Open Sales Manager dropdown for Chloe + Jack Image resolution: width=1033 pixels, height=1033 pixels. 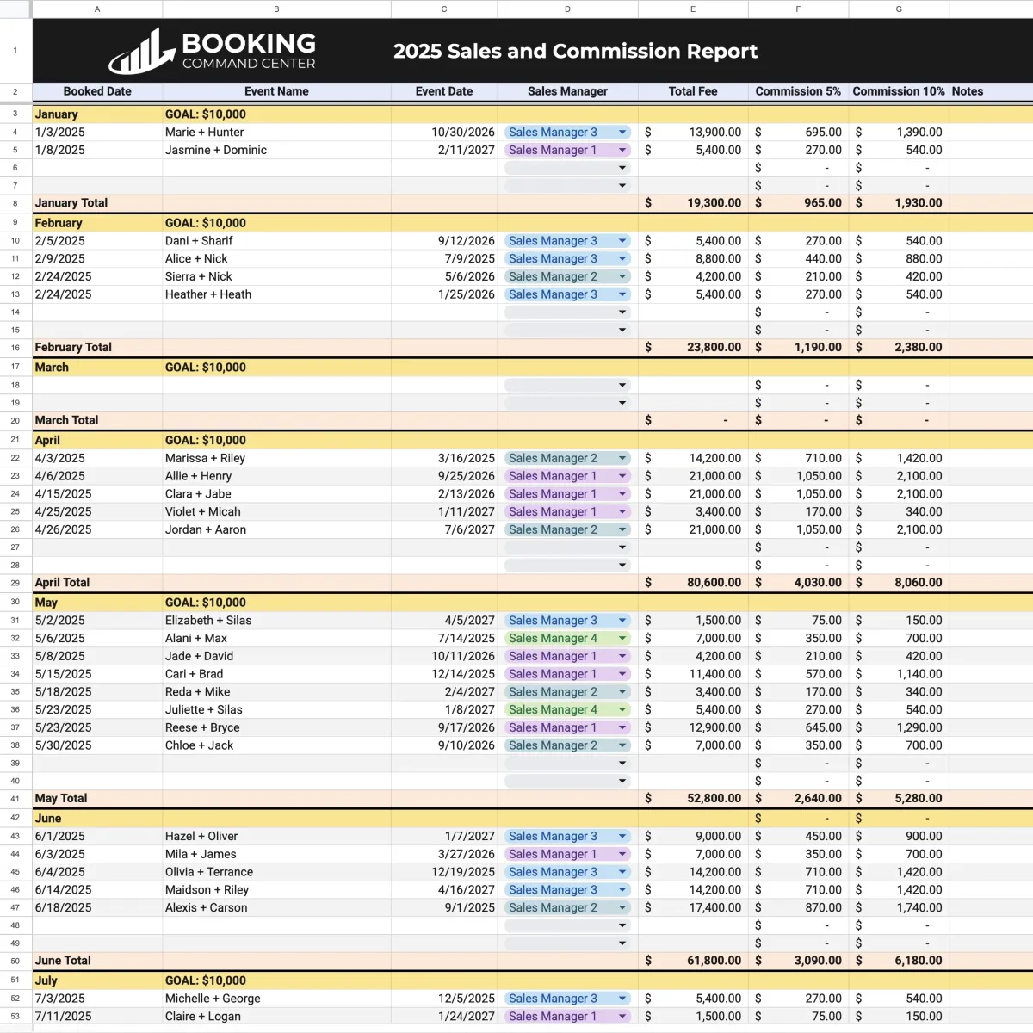pyautogui.click(x=622, y=745)
